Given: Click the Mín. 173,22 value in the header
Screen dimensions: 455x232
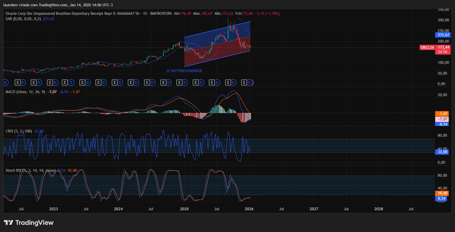Looking at the screenshot, I should coord(224,14).
